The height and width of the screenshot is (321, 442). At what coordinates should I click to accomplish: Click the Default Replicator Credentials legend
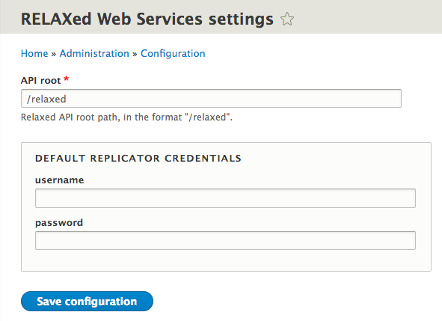click(x=138, y=158)
